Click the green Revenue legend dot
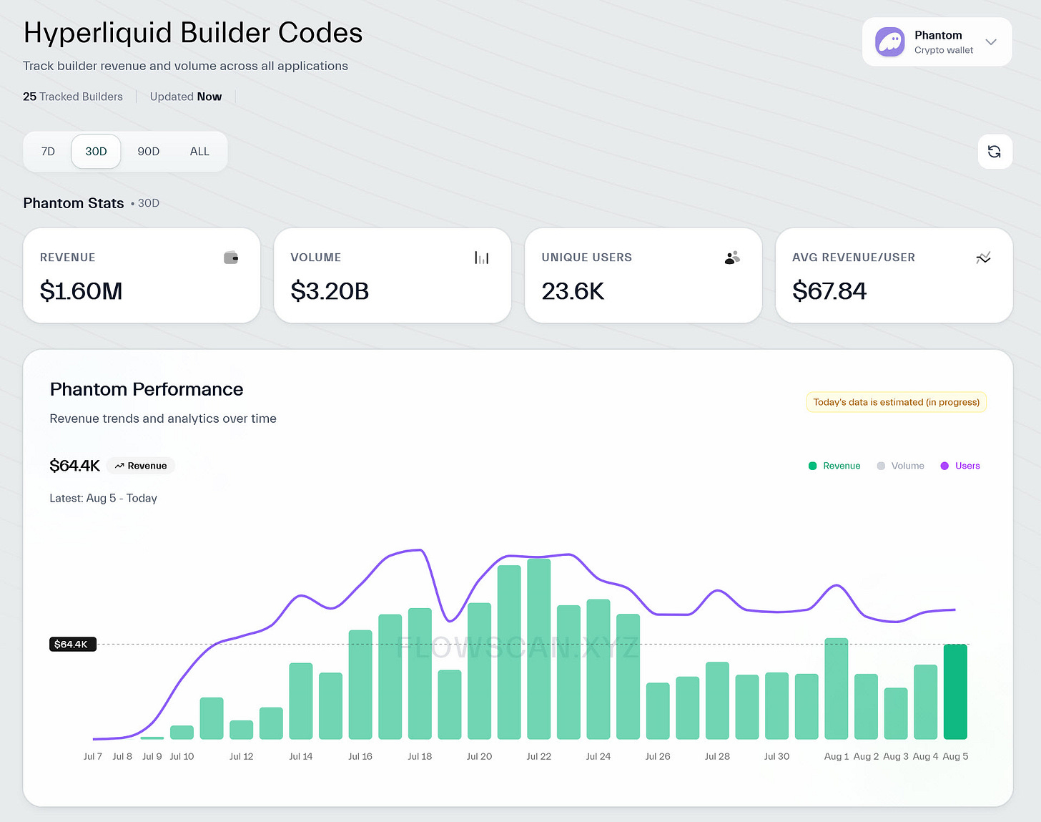 pos(812,466)
